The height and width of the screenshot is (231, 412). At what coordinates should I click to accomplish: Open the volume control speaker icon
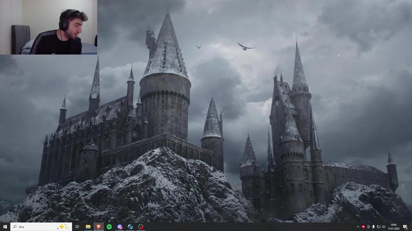tap(383, 227)
